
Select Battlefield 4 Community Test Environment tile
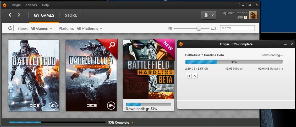(91, 76)
